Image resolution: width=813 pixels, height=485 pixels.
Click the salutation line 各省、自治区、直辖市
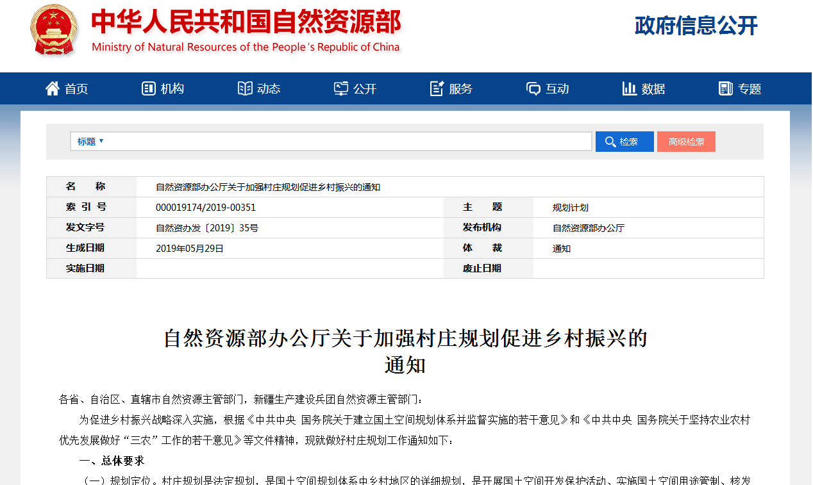point(241,400)
